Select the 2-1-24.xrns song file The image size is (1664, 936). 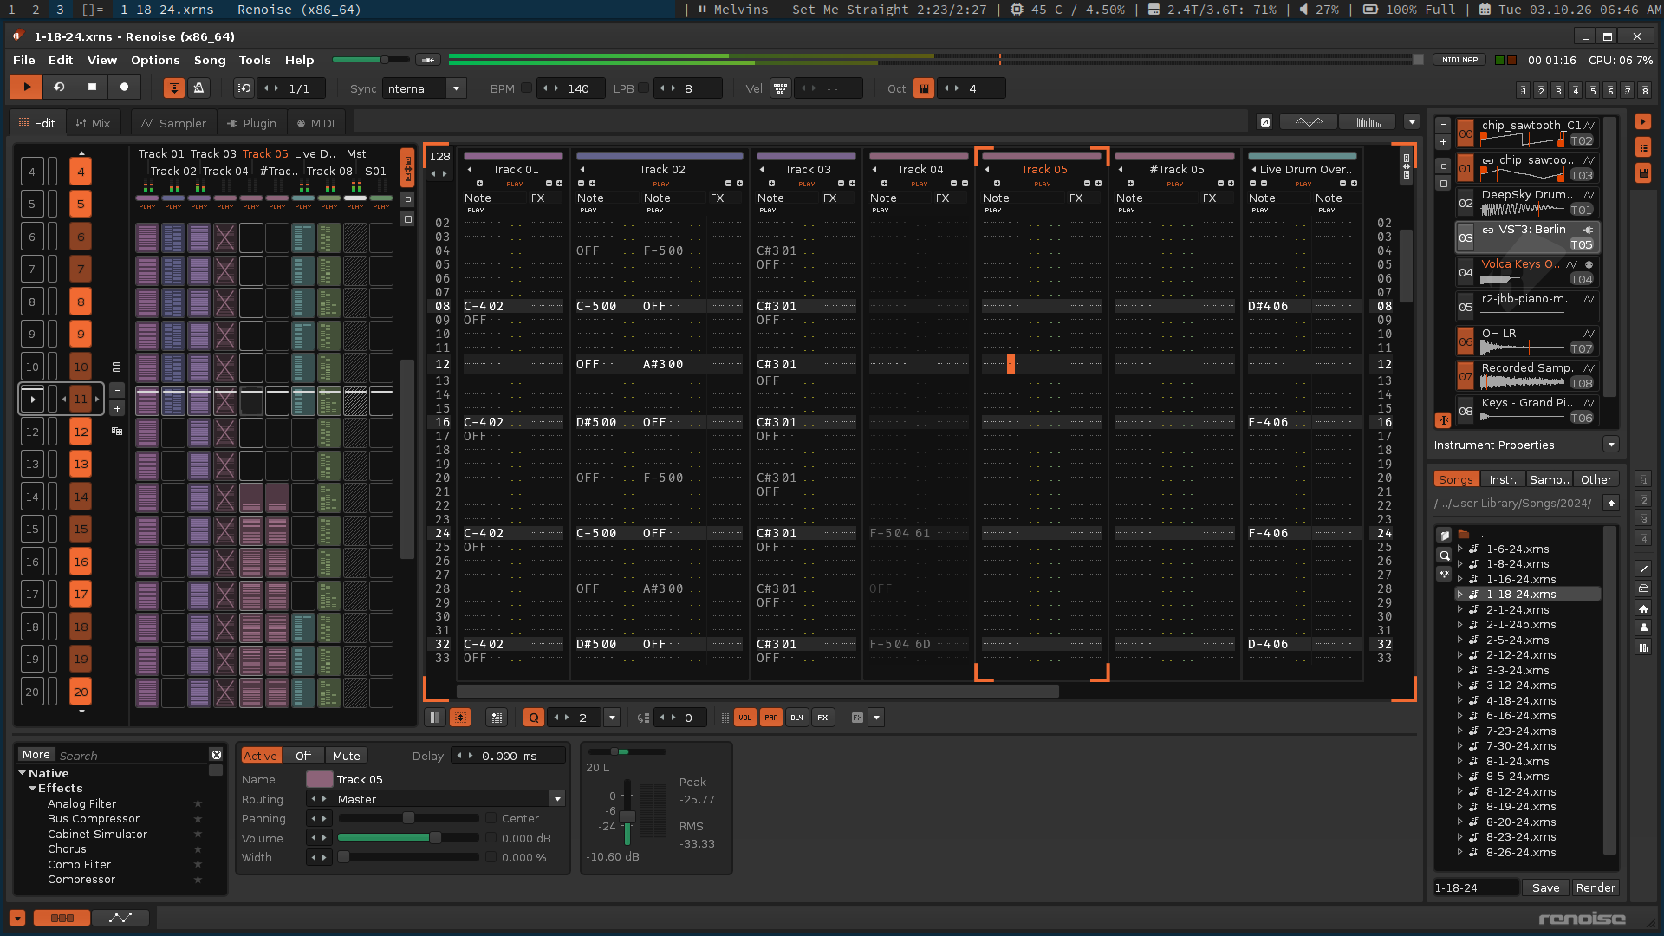point(1517,609)
